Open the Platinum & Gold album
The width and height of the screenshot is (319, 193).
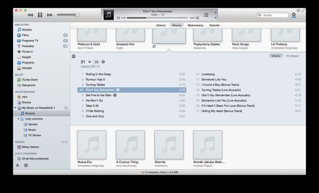[92, 35]
